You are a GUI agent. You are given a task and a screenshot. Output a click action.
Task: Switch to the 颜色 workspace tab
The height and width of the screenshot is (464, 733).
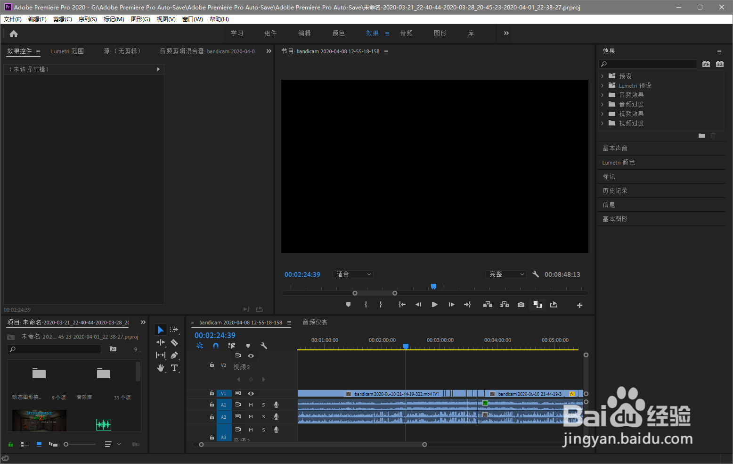click(x=338, y=33)
